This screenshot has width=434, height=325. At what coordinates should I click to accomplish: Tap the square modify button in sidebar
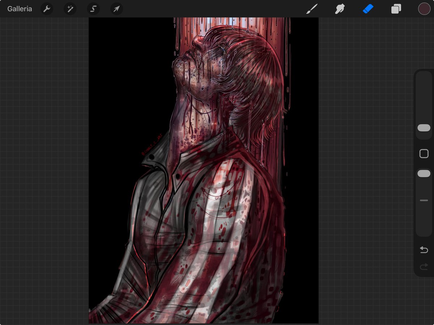pyautogui.click(x=424, y=154)
